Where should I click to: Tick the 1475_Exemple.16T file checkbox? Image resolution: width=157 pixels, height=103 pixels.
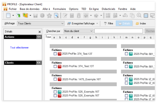pos(55,79)
